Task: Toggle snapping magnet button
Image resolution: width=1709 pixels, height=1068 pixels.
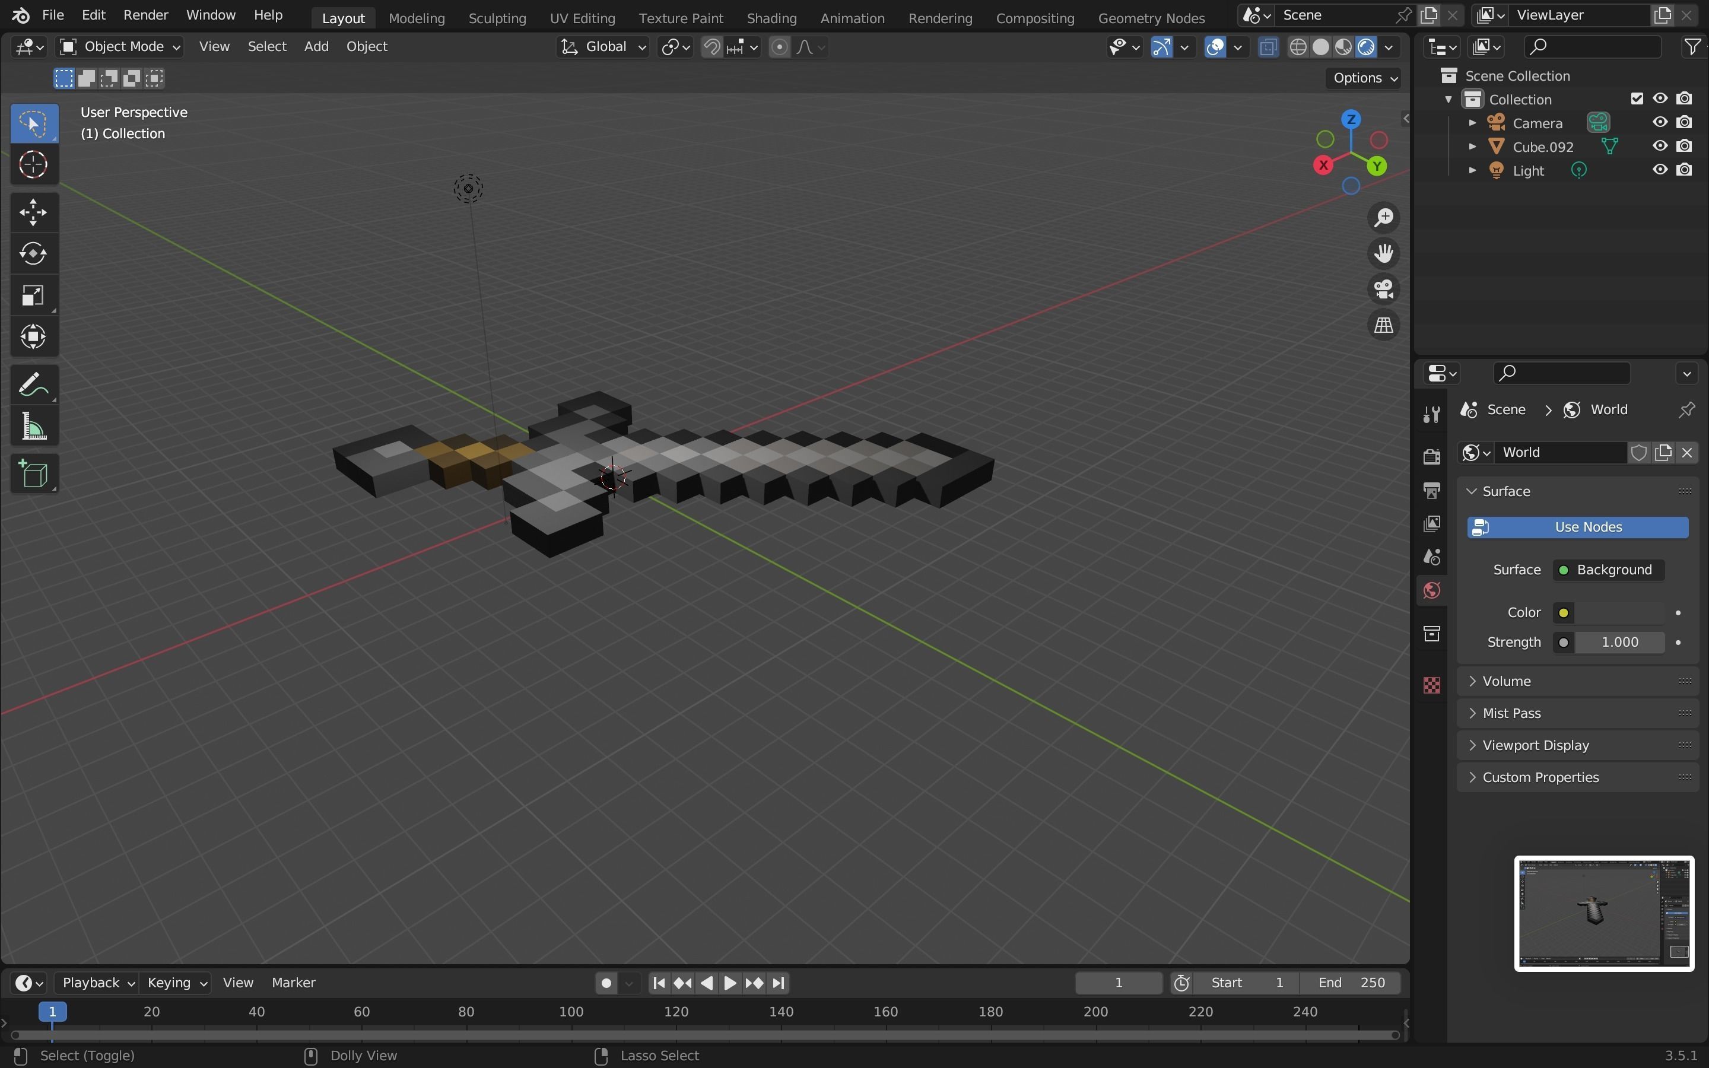Action: pyautogui.click(x=712, y=47)
